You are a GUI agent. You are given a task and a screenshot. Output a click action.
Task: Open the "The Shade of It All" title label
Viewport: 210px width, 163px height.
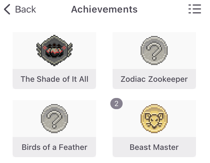coord(54,79)
